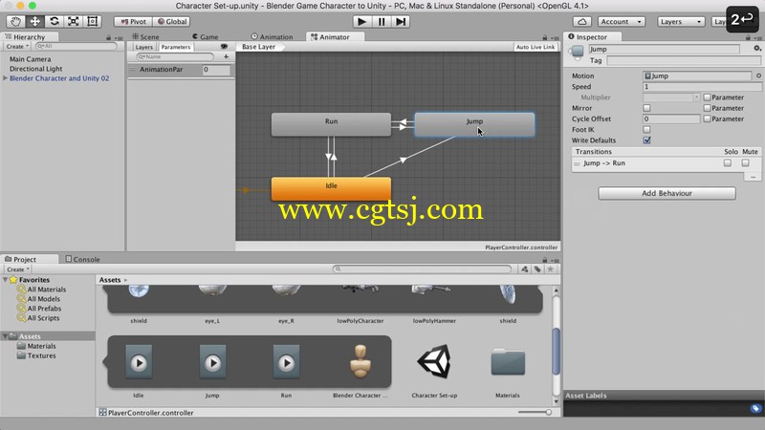Click the Project search field
The image size is (765, 430).
(x=422, y=269)
